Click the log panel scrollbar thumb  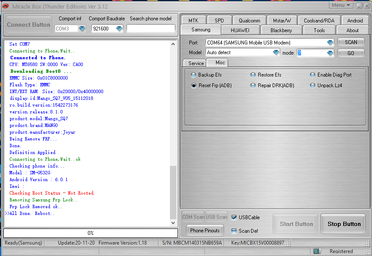point(173,193)
